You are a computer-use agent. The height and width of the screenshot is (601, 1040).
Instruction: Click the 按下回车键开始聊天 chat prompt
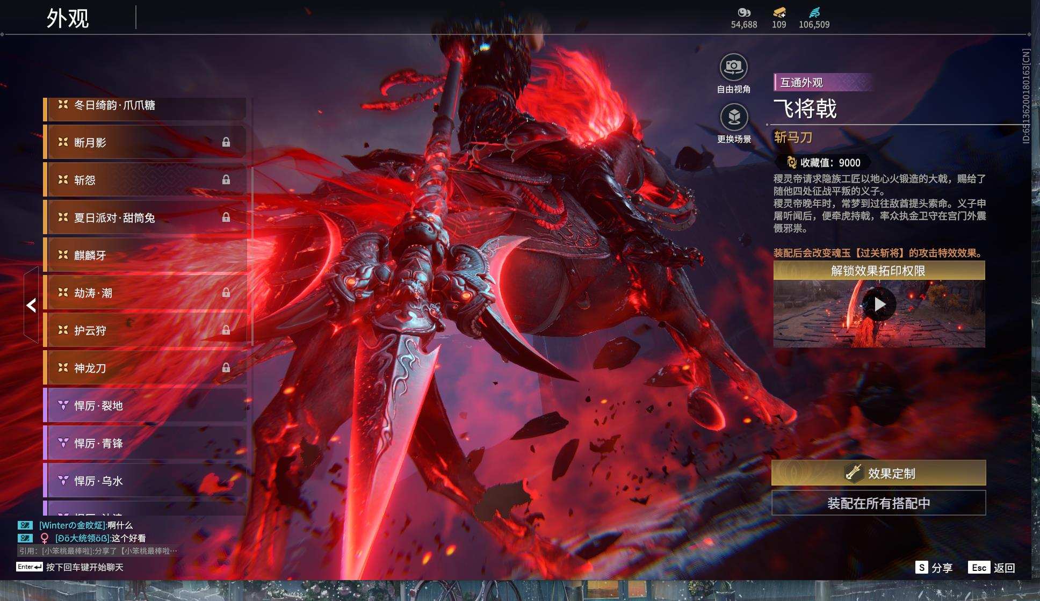pyautogui.click(x=85, y=567)
